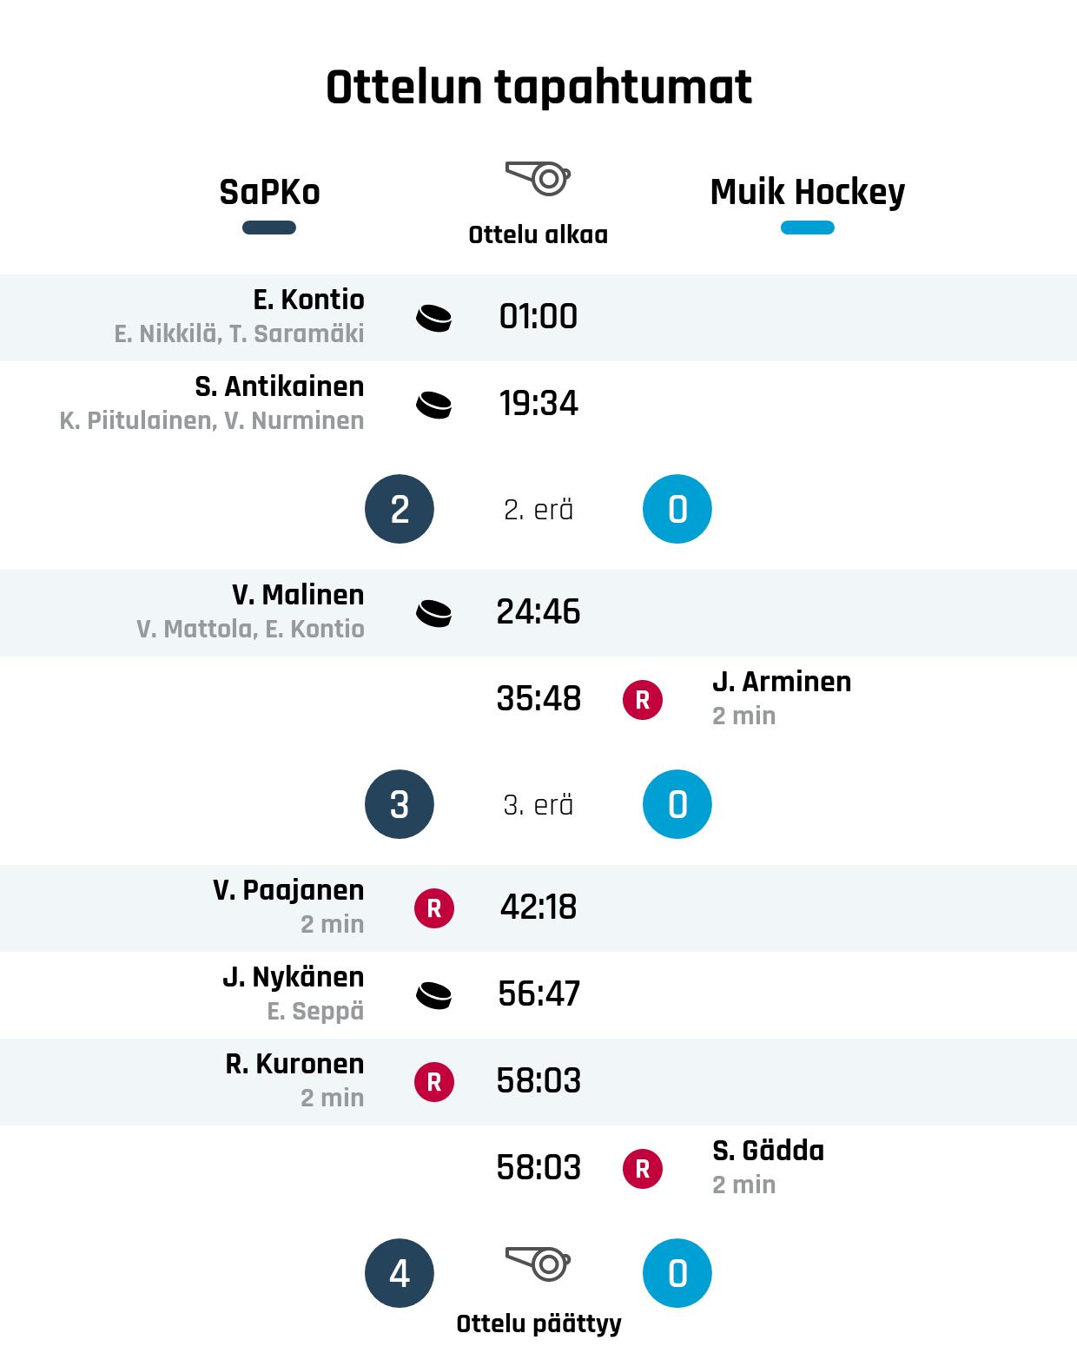The height and width of the screenshot is (1353, 1077).
Task: Click the light blue Muik Hockey color bar
Action: [808, 228]
